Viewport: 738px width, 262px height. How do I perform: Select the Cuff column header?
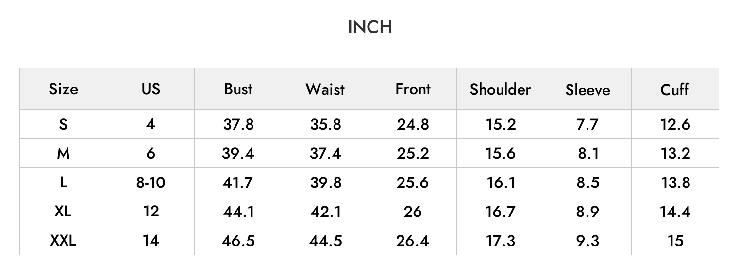(x=675, y=89)
